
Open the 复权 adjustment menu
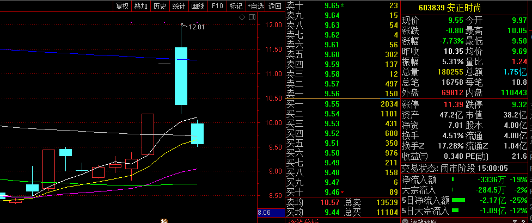click(x=122, y=6)
